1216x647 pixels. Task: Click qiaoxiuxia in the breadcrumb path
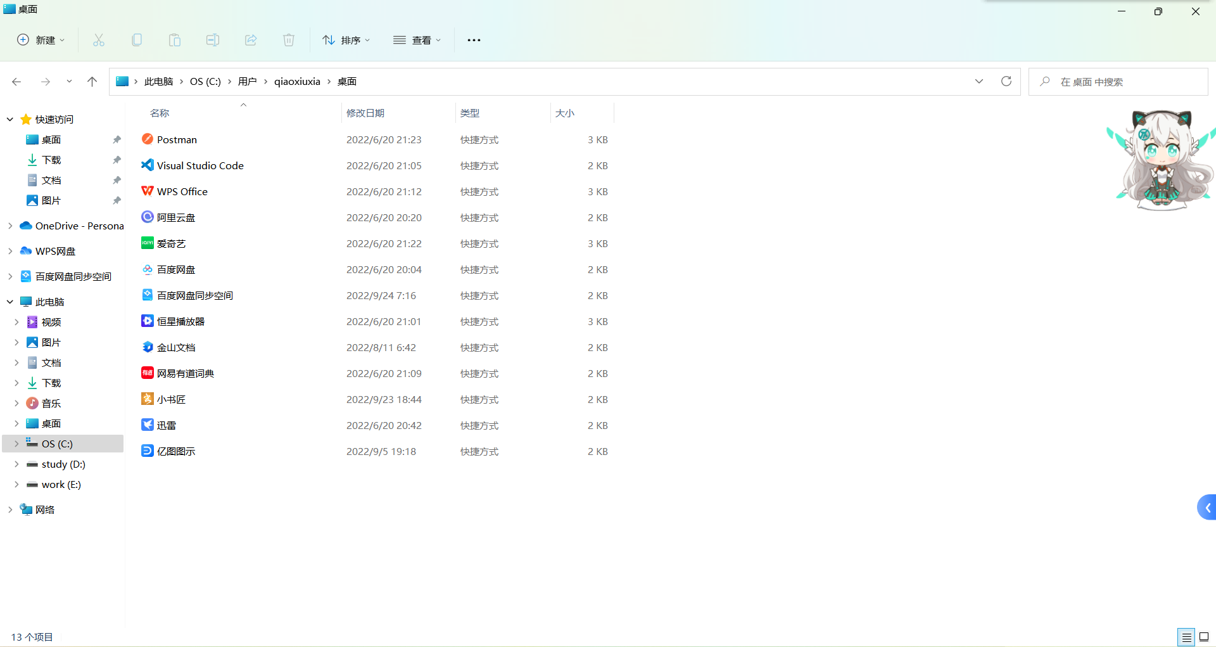(297, 81)
